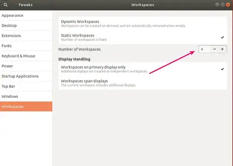The image size is (233, 166).
Task: Select Static Workspaces option
Action: [143, 37]
